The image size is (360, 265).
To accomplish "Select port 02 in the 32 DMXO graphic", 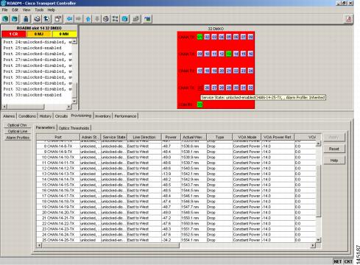I will tap(207, 37).
